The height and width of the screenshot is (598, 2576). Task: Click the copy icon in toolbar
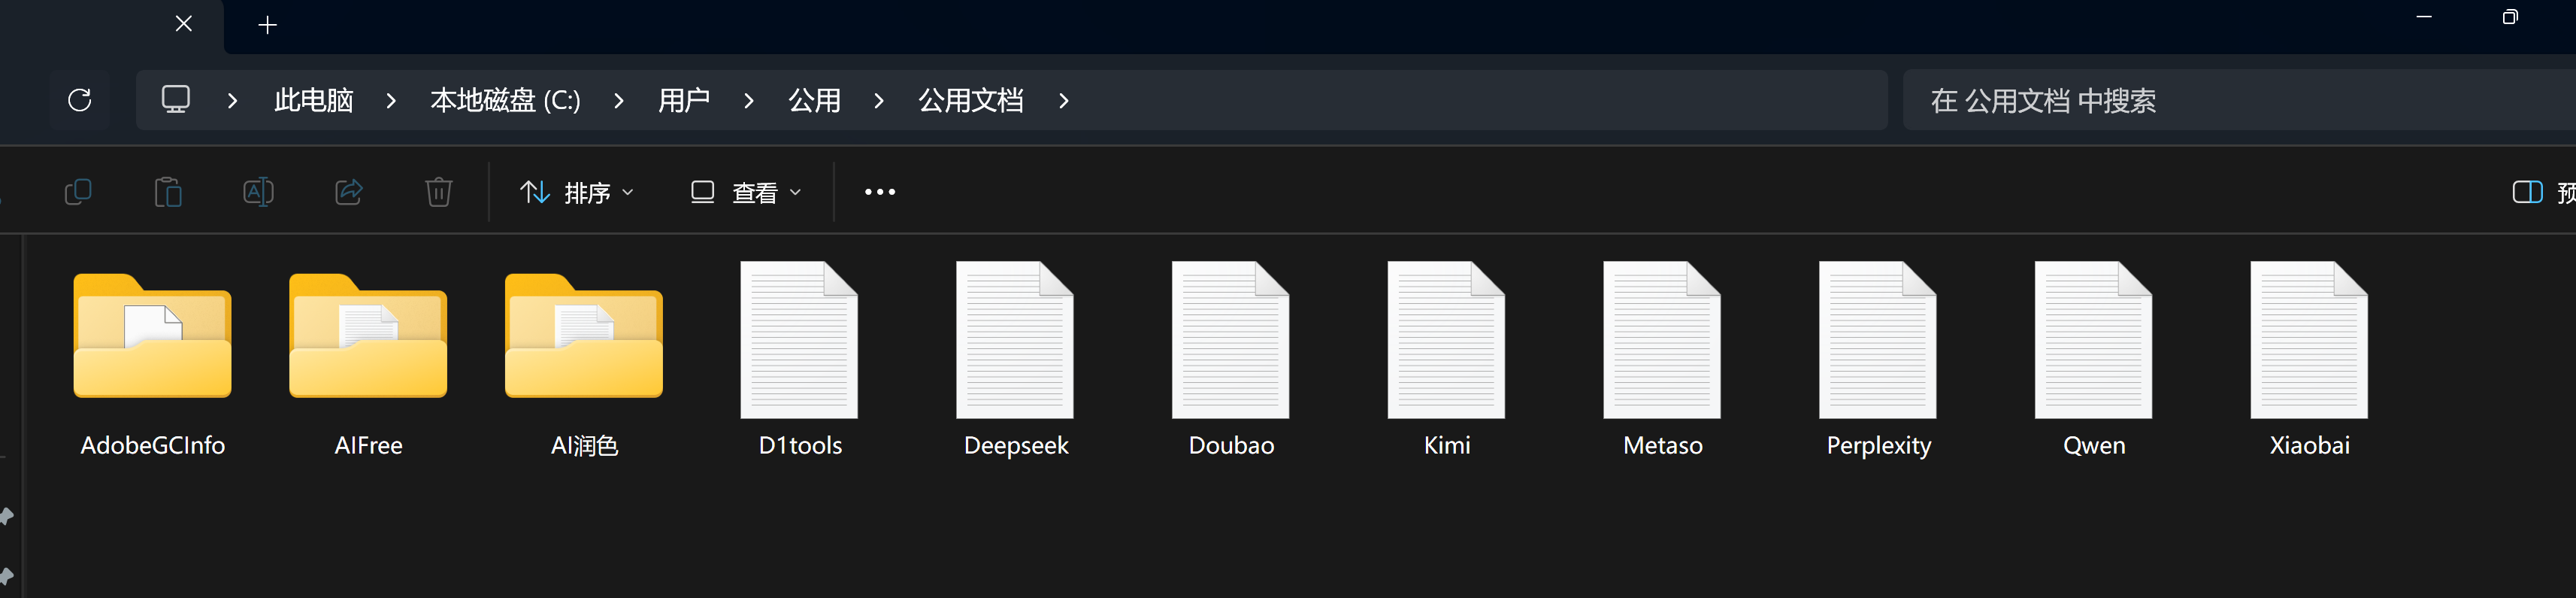(x=78, y=191)
